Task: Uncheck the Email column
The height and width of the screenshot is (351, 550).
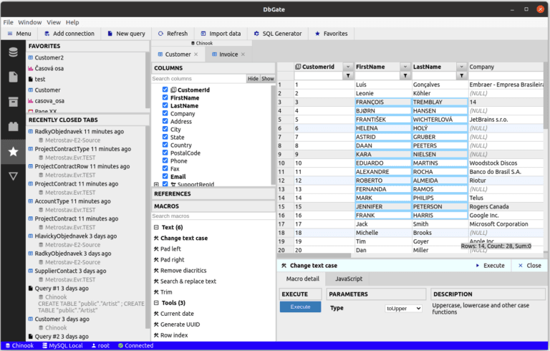Action: [x=165, y=176]
